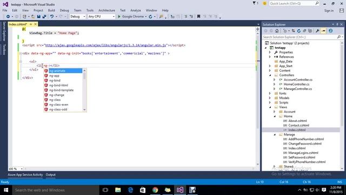Click the blue View in Browser icon
The width and height of the screenshot is (346, 195).
click(x=330, y=31)
